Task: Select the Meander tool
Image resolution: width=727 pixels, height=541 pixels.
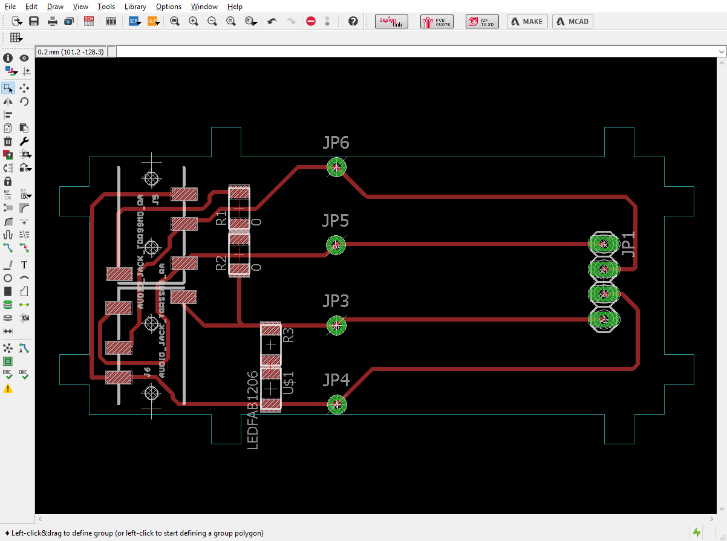Action: (8, 234)
